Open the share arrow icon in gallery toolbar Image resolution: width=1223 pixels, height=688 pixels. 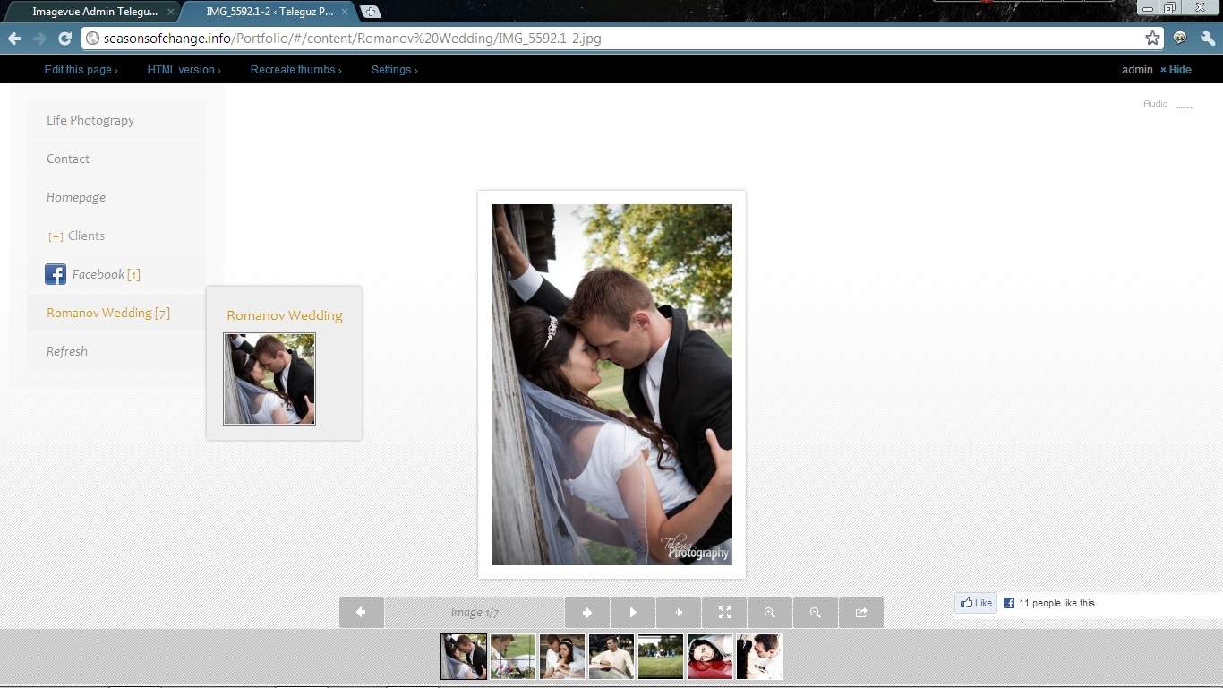pos(861,613)
